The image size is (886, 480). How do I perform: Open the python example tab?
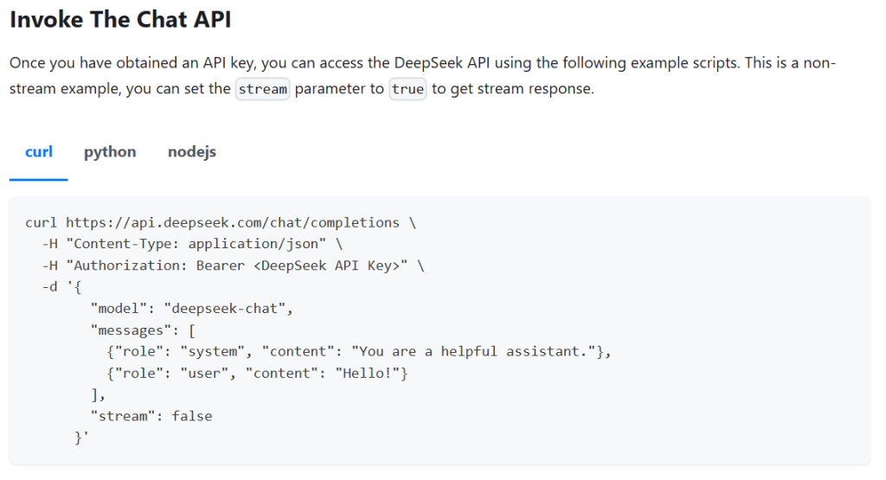[110, 152]
